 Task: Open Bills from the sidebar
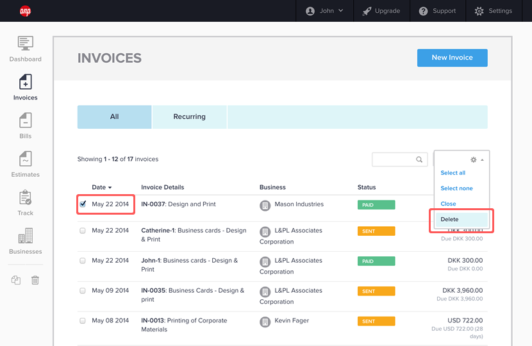click(x=26, y=126)
